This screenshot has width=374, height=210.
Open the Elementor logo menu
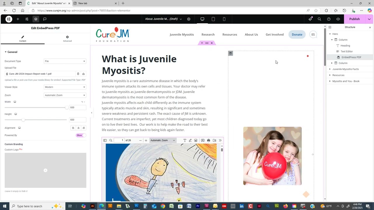coord(9,19)
